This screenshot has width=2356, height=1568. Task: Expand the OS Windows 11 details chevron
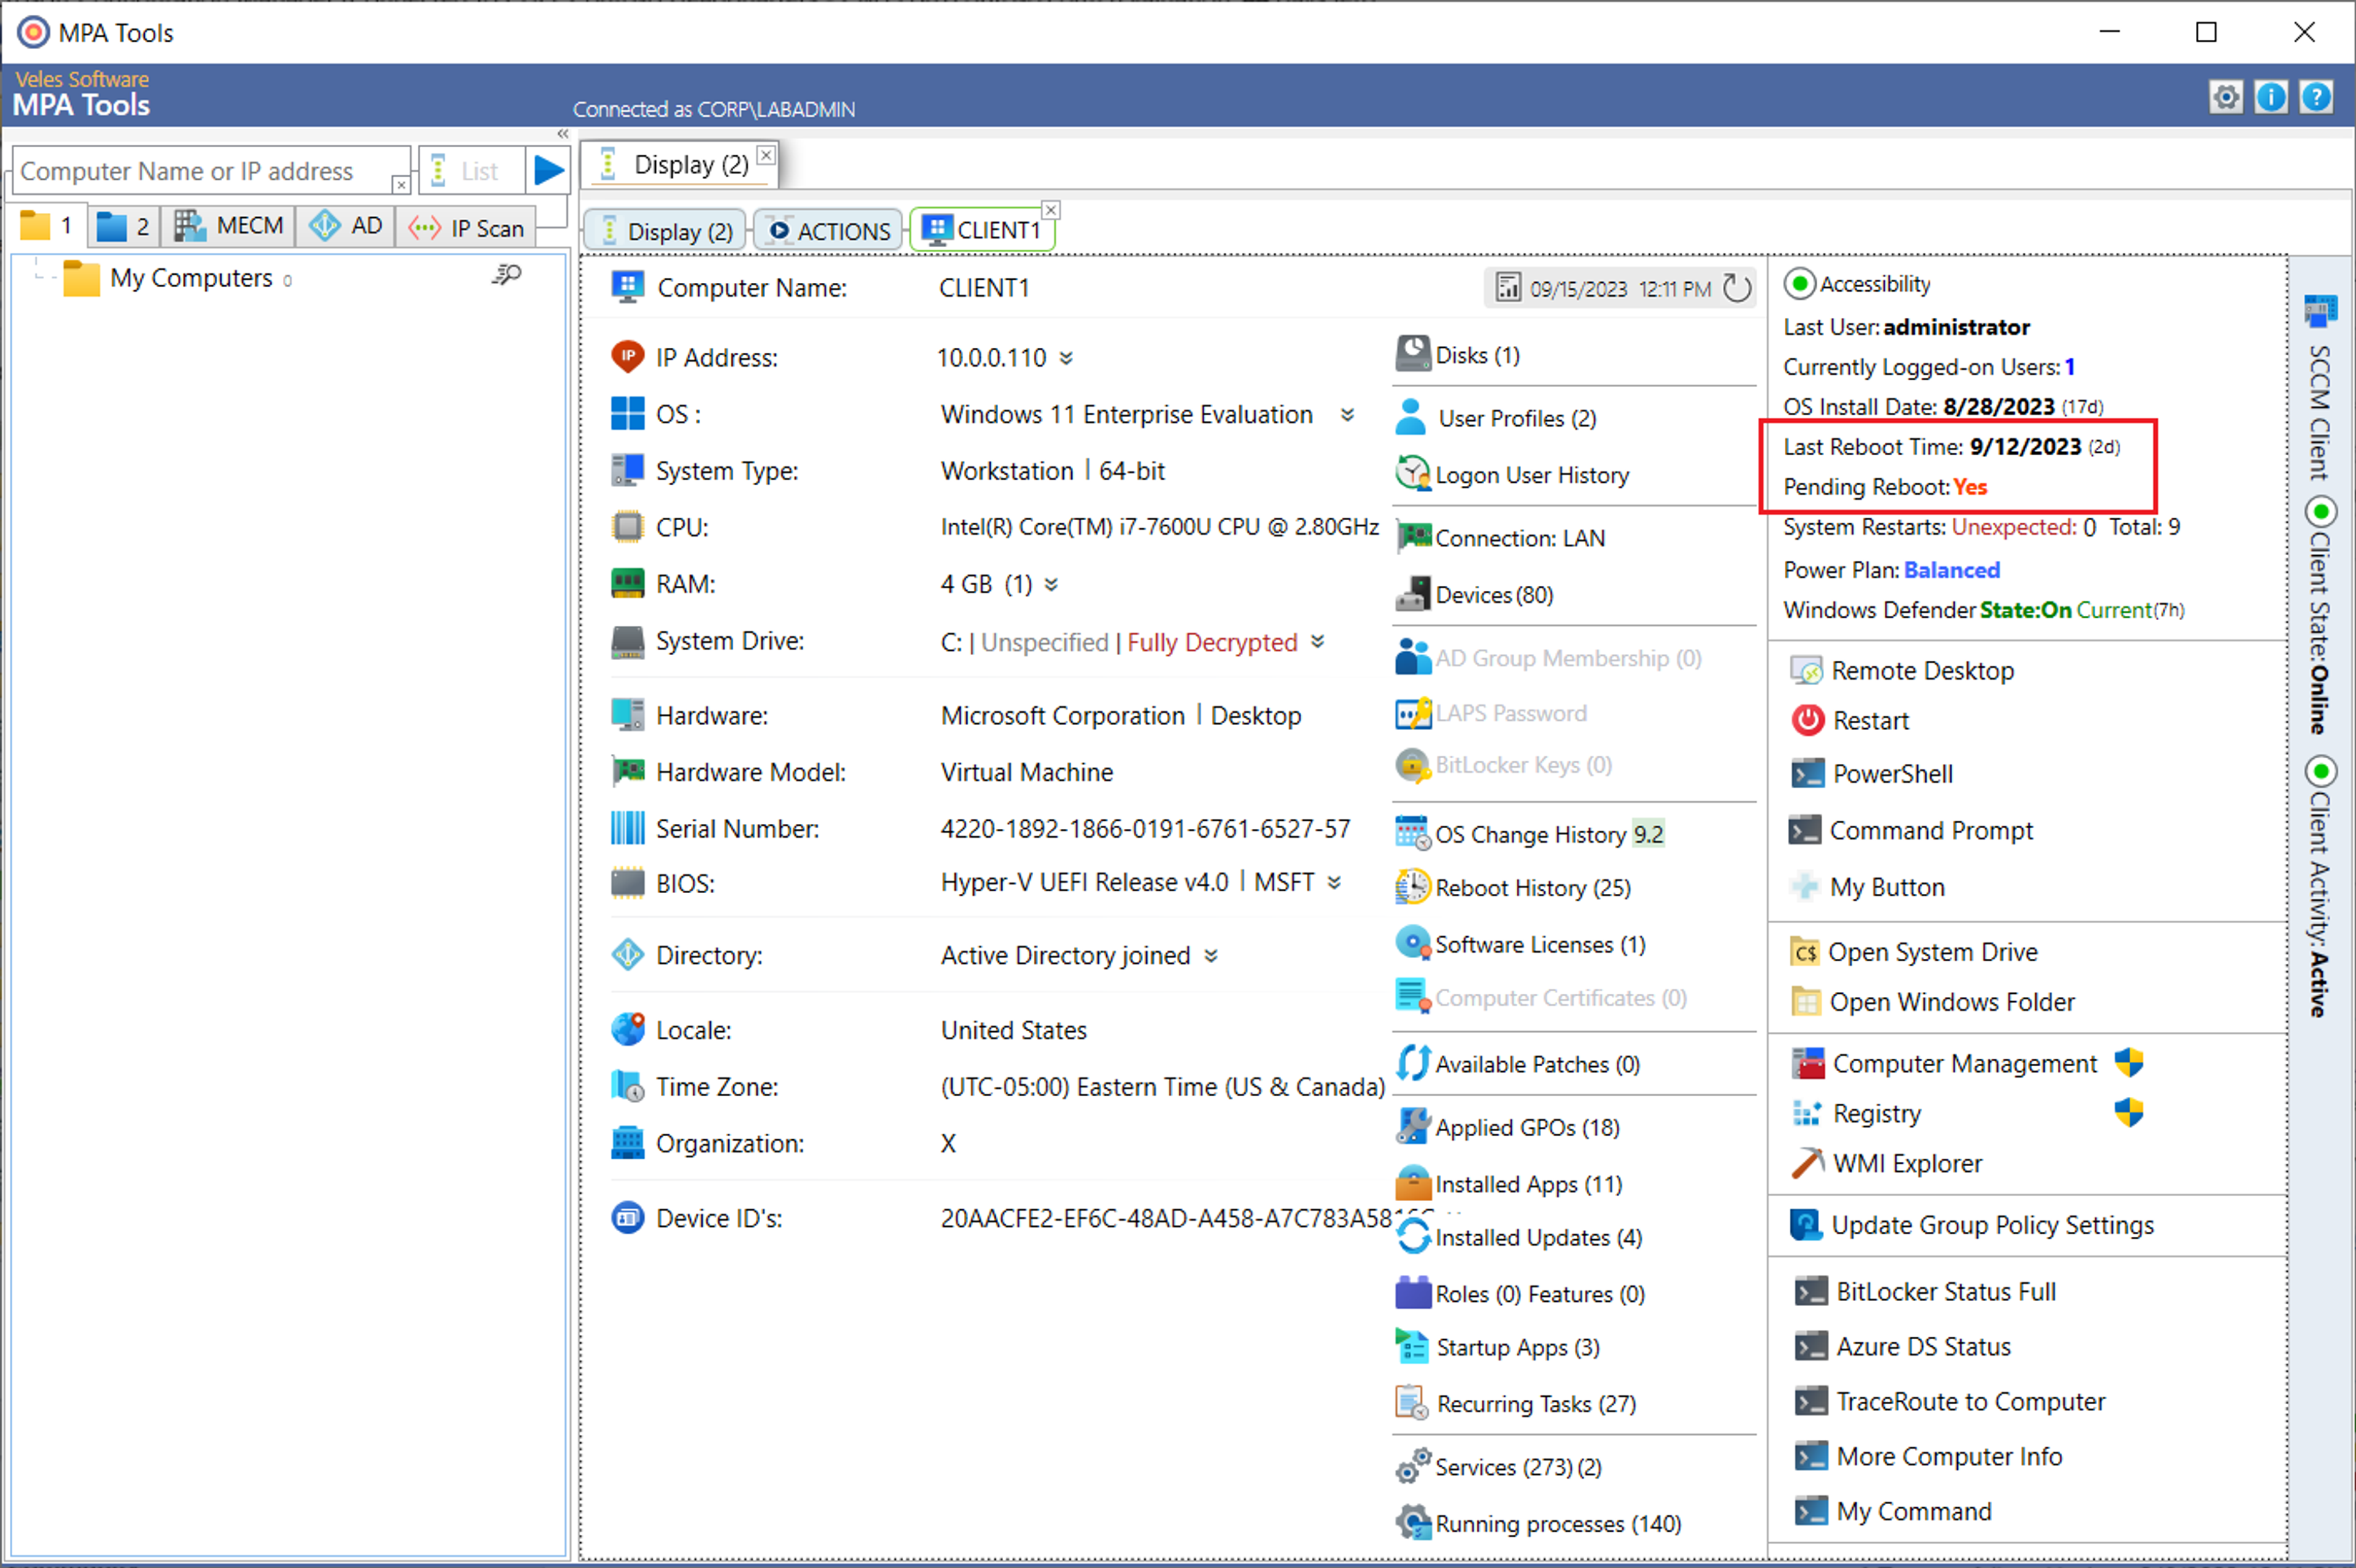(x=1347, y=414)
